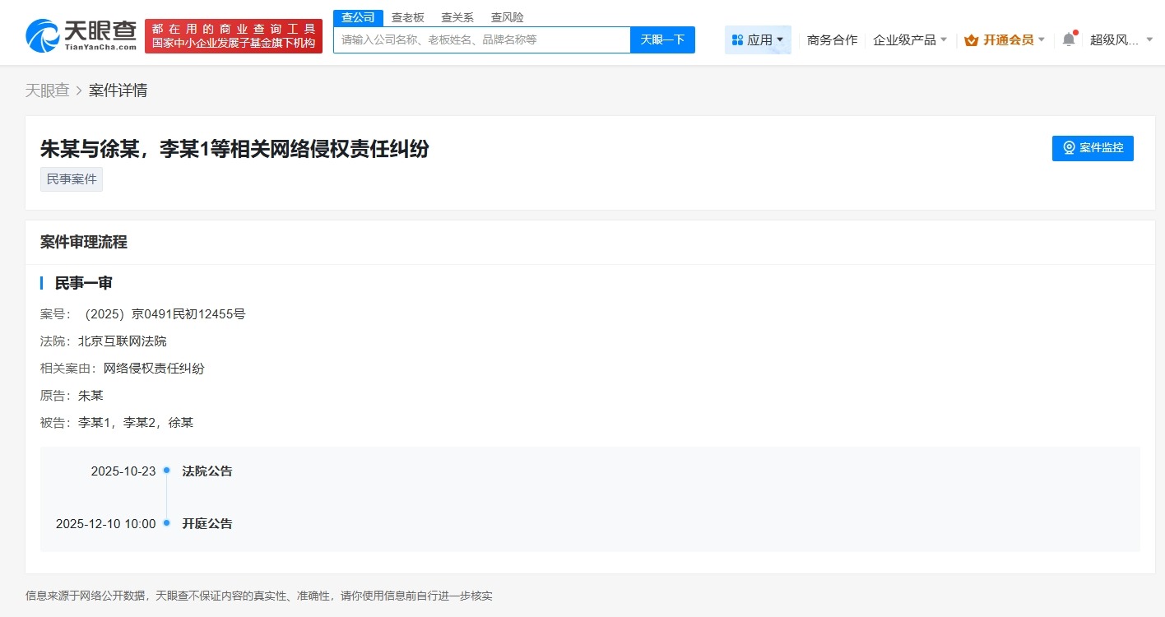Open the 查关系 search tab
The height and width of the screenshot is (617, 1165).
[x=457, y=16]
